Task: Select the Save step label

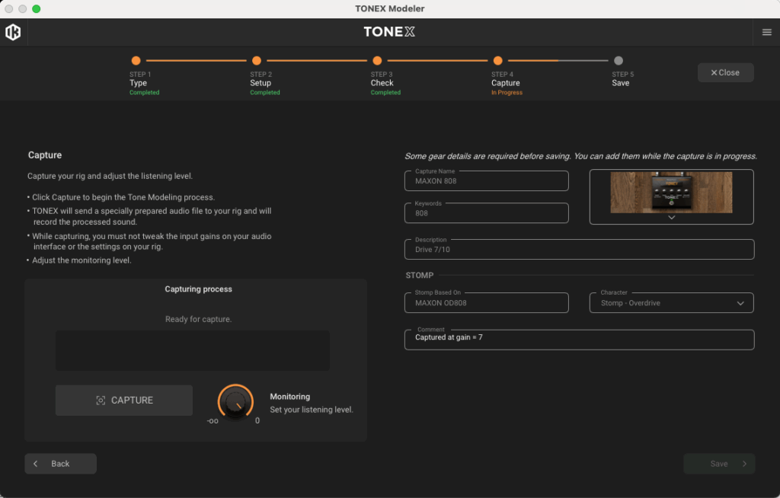Action: pyautogui.click(x=620, y=83)
